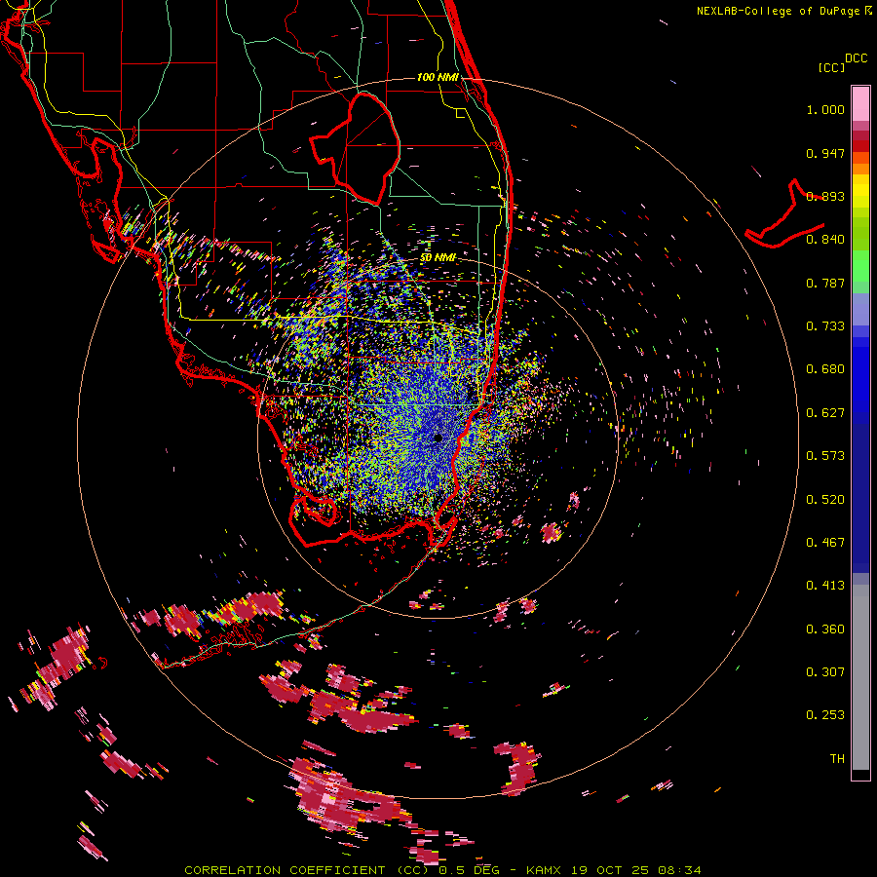Click the 0.947 value on color scale

pos(825,153)
